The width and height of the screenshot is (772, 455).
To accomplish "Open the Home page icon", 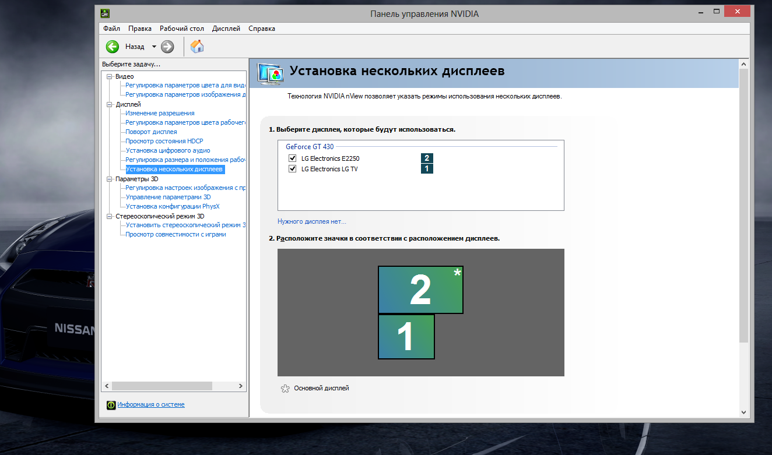I will click(x=197, y=46).
